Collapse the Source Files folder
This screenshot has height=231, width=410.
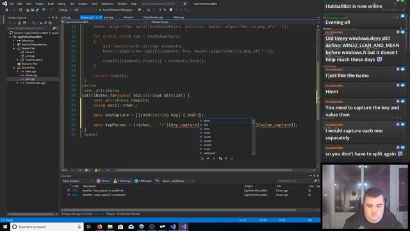tap(14, 67)
